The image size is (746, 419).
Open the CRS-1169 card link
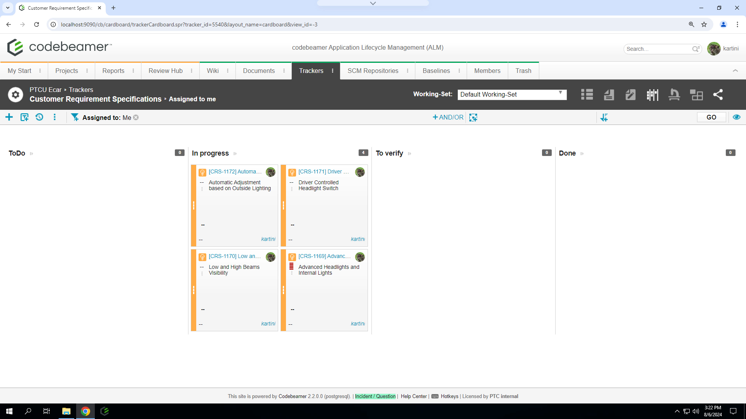324,256
